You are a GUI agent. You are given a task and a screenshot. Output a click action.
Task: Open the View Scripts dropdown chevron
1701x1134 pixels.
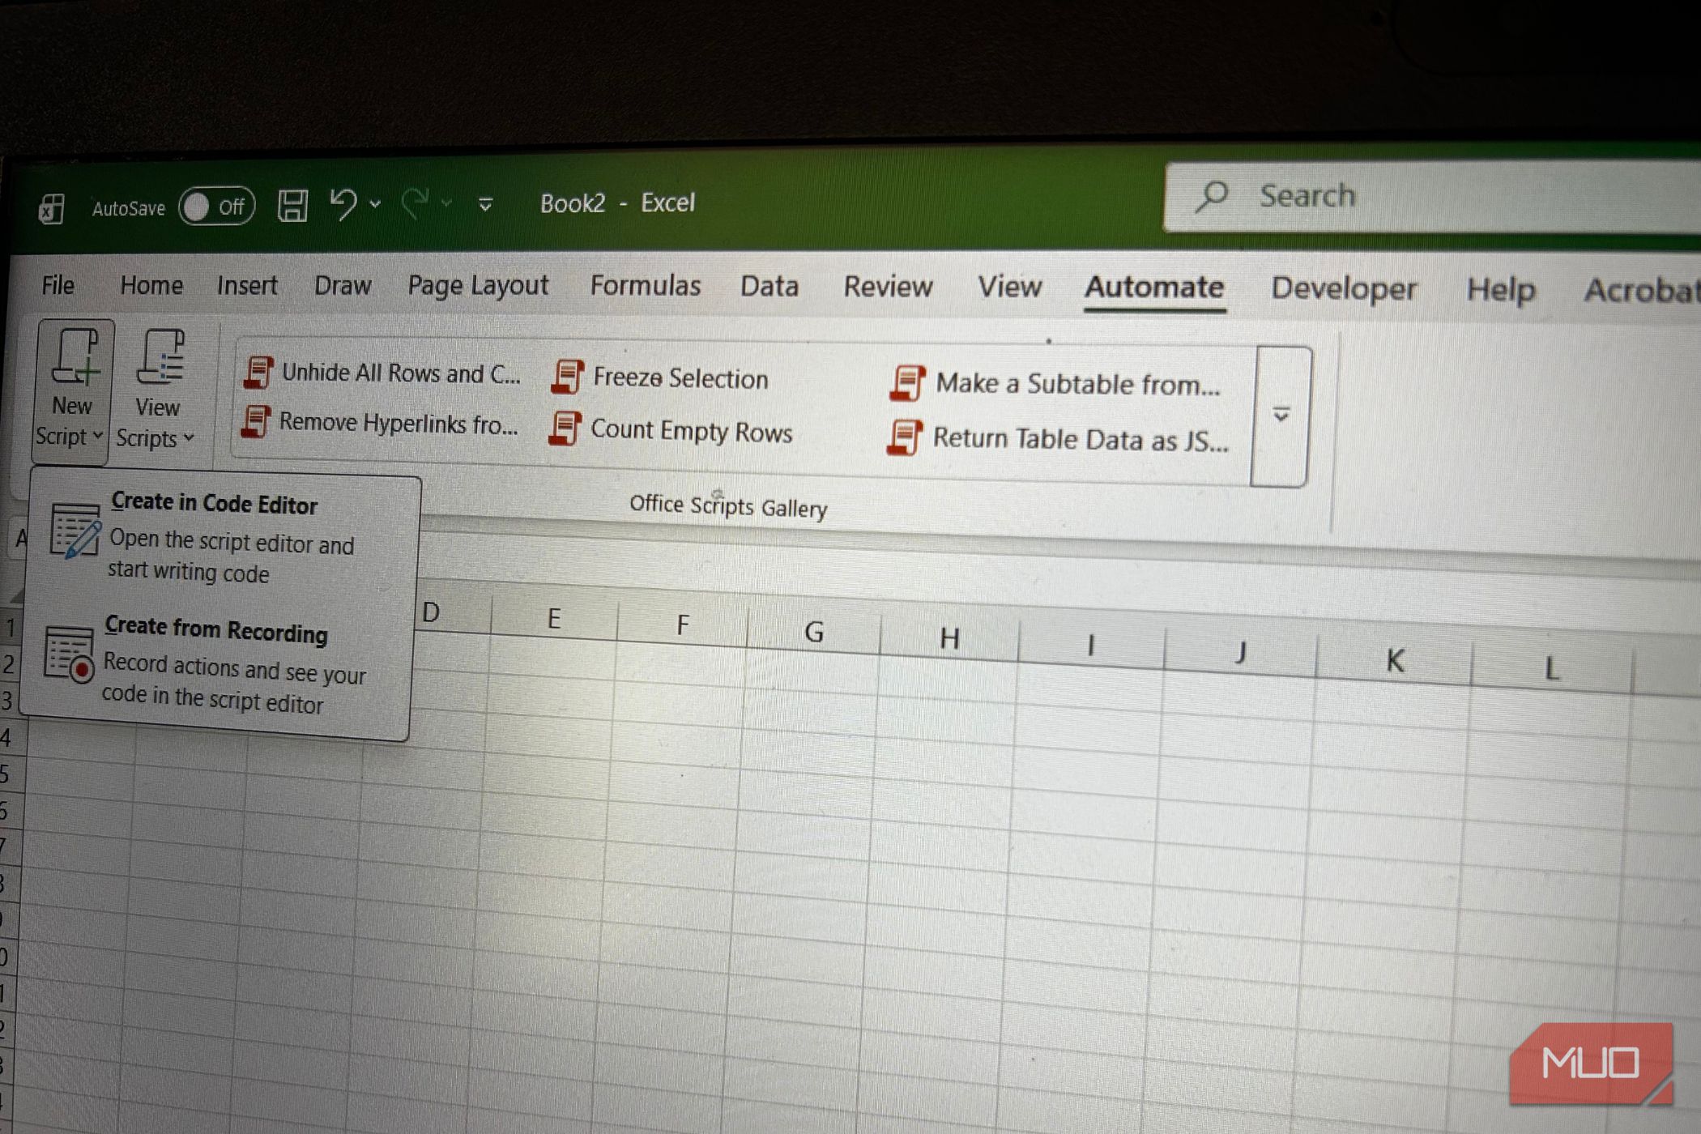[x=189, y=438]
